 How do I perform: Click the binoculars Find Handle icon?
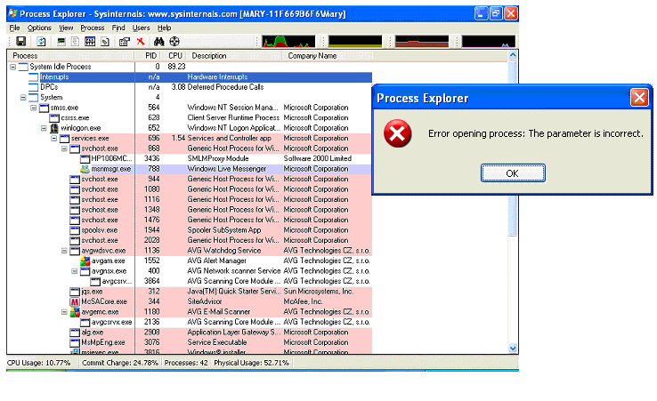click(x=158, y=41)
